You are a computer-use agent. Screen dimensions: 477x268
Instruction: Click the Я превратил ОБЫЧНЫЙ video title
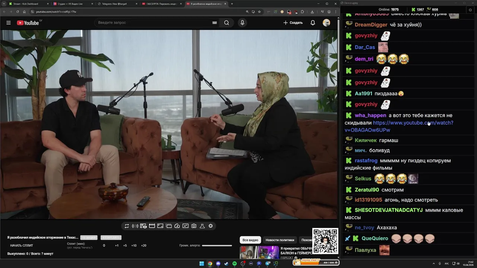(296, 251)
